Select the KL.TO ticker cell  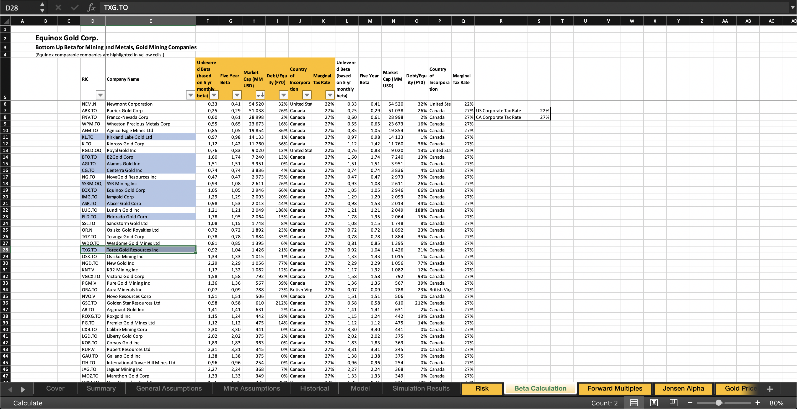click(x=92, y=137)
